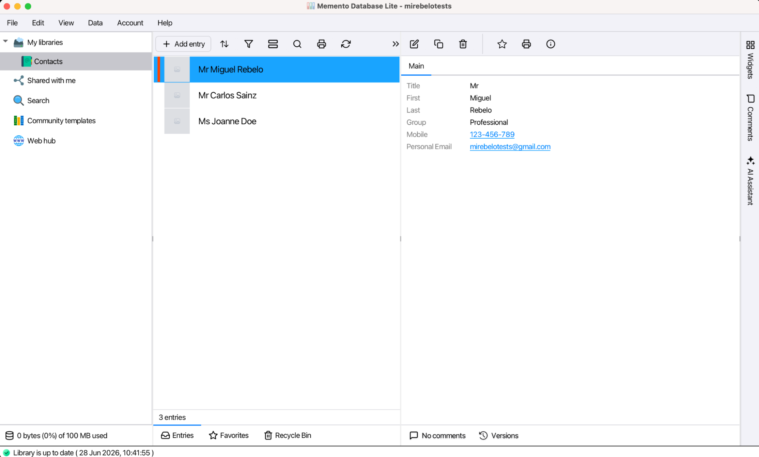The height and width of the screenshot is (457, 759).
Task: Click the Add entry button
Action: [183, 44]
